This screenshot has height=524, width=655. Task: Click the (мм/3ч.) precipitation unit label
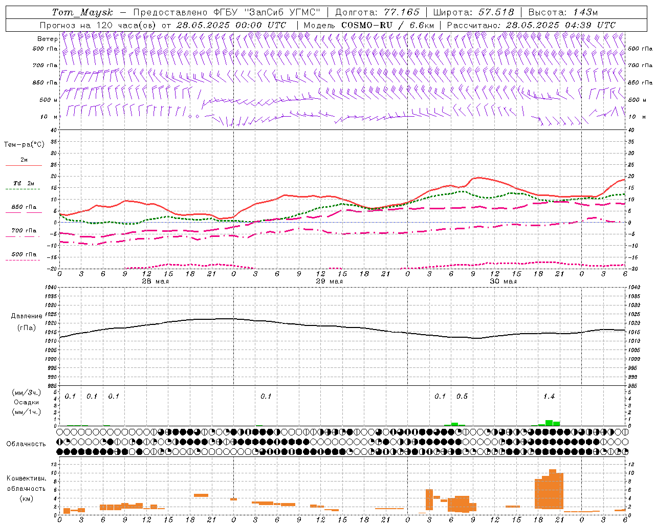(x=27, y=392)
